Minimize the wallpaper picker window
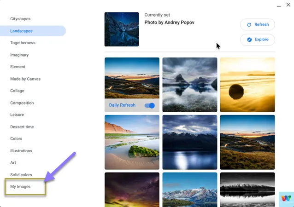294x207 pixels. click(x=279, y=6)
